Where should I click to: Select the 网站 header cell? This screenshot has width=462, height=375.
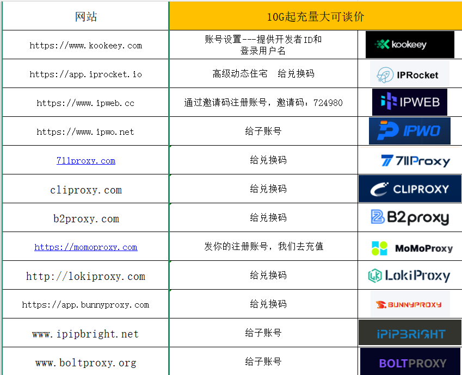pyautogui.click(x=86, y=16)
